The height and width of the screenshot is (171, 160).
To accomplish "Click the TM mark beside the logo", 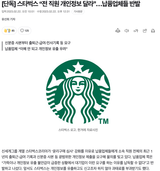I will [x=103, y=121].
